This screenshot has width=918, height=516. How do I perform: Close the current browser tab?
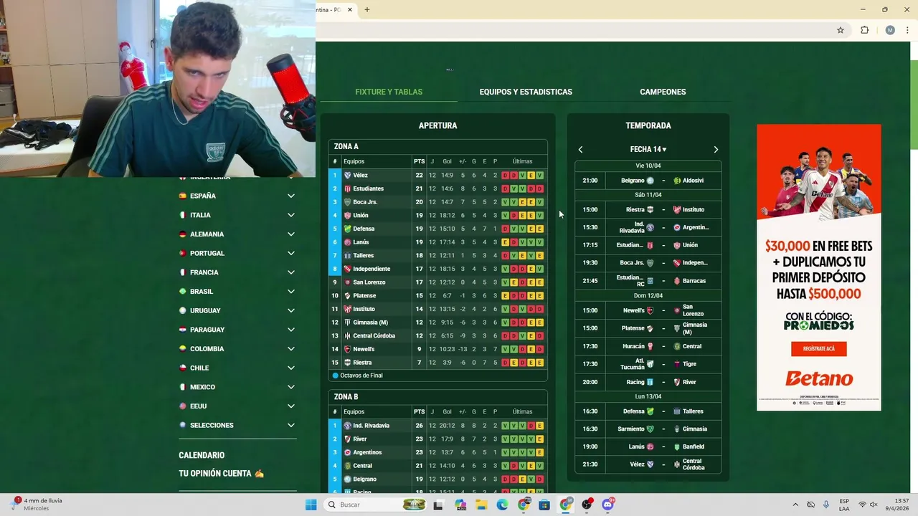350,9
